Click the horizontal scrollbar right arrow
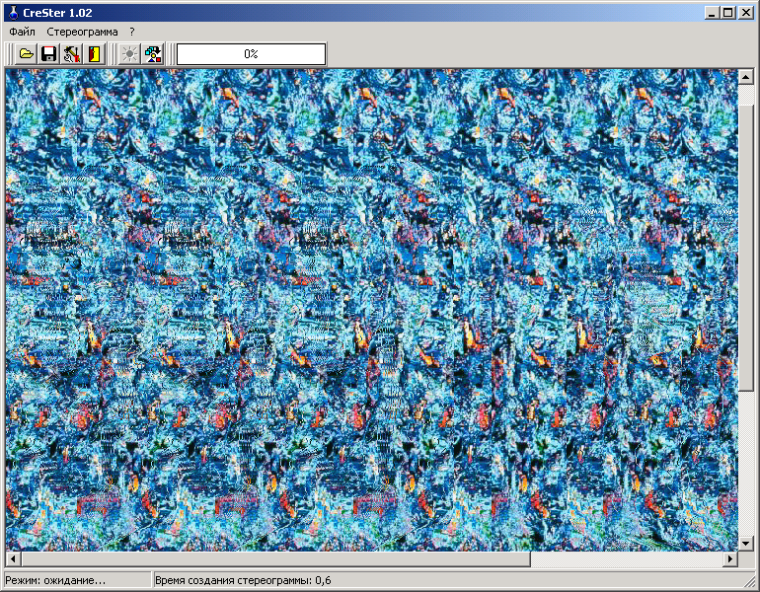Screen dimensions: 760x592 point(730,559)
